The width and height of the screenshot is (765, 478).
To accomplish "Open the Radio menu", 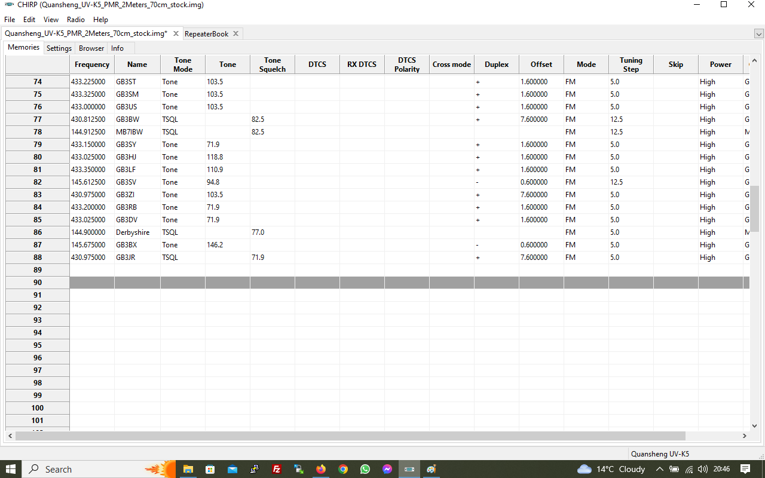I will pos(76,20).
